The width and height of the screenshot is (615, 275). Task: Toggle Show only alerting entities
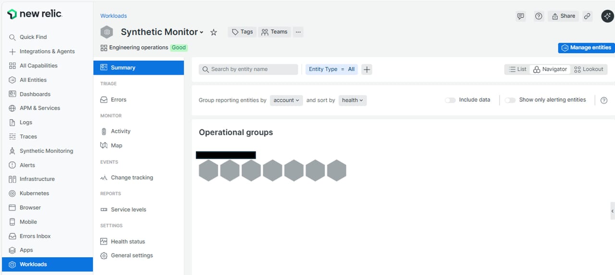pos(510,100)
